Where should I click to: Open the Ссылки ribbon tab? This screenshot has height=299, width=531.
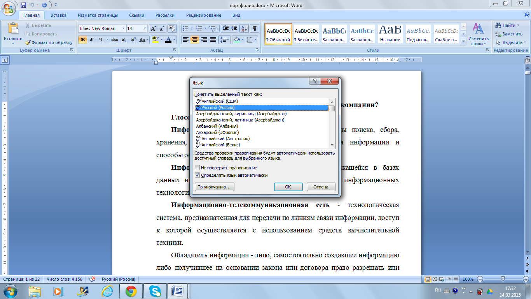click(x=136, y=15)
